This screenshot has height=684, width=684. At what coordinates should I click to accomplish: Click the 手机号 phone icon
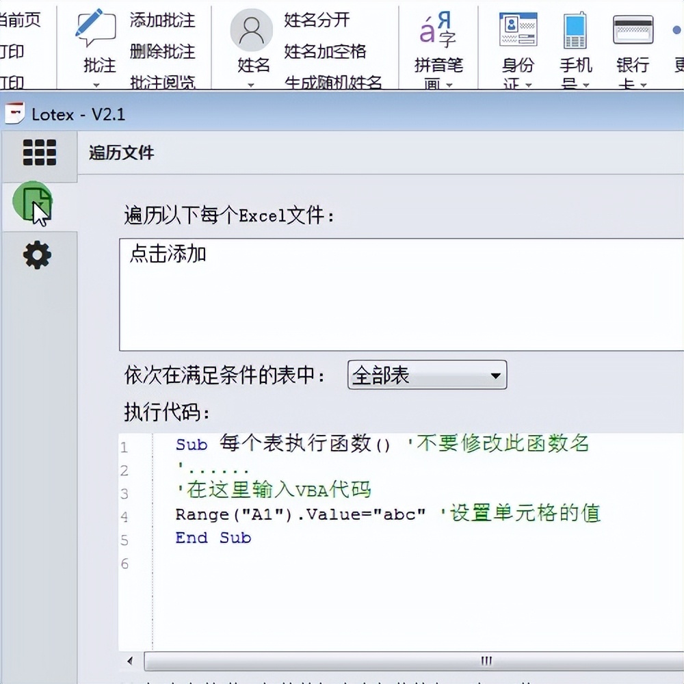click(x=575, y=29)
